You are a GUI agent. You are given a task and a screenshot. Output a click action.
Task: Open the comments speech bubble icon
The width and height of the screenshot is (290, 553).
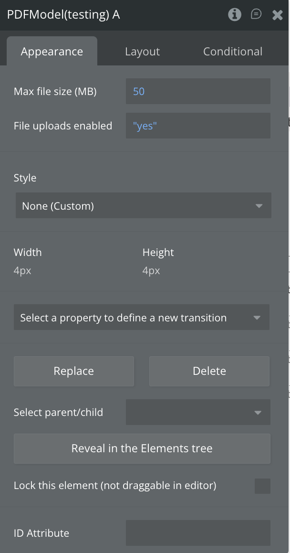(256, 15)
